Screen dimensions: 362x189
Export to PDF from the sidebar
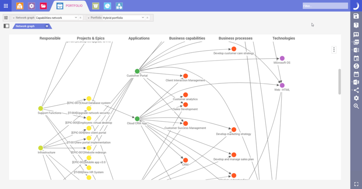tap(356, 42)
